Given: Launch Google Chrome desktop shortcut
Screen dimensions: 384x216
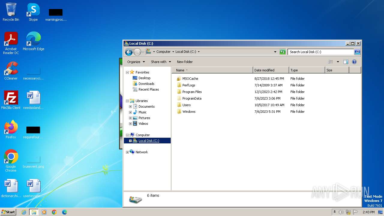Looking at the screenshot, I should [x=11, y=161].
